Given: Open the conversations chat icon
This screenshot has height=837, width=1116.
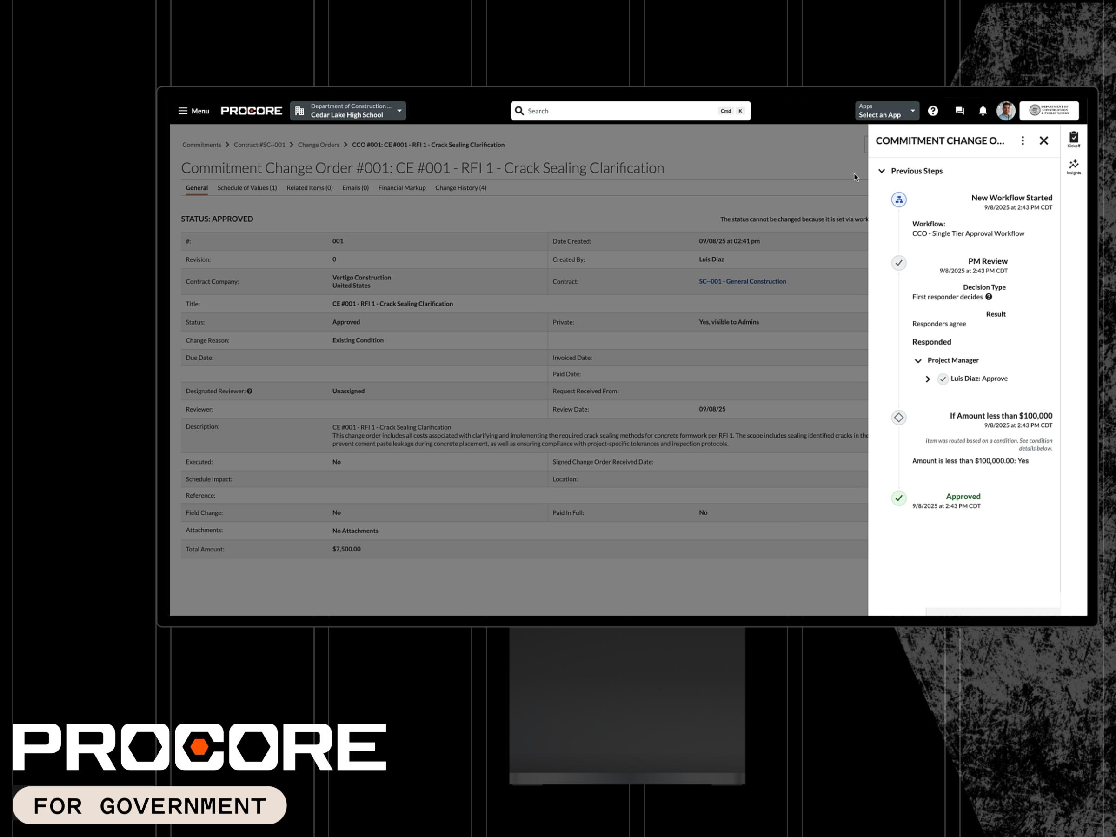Looking at the screenshot, I should tap(960, 111).
